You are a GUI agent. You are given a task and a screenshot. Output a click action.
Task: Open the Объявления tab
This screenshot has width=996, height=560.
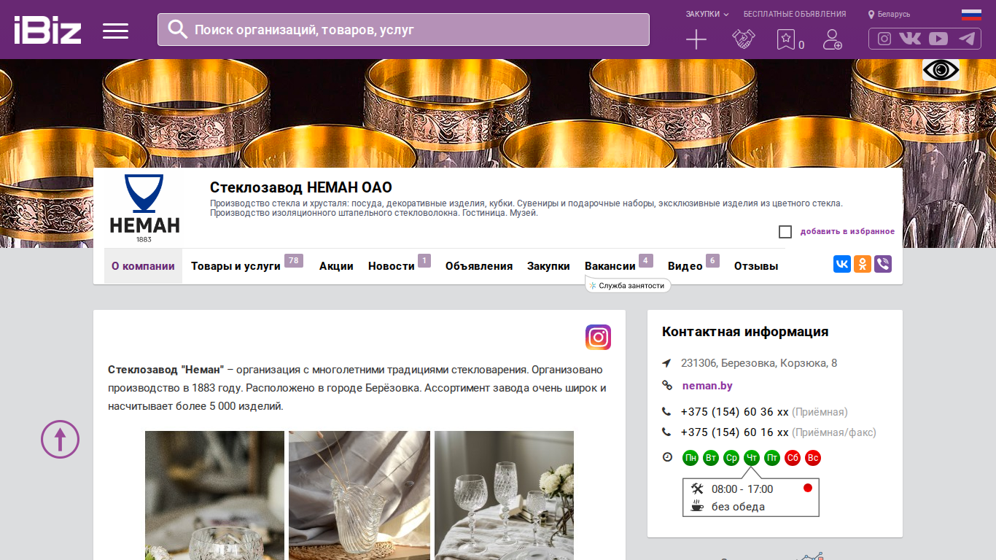[479, 266]
